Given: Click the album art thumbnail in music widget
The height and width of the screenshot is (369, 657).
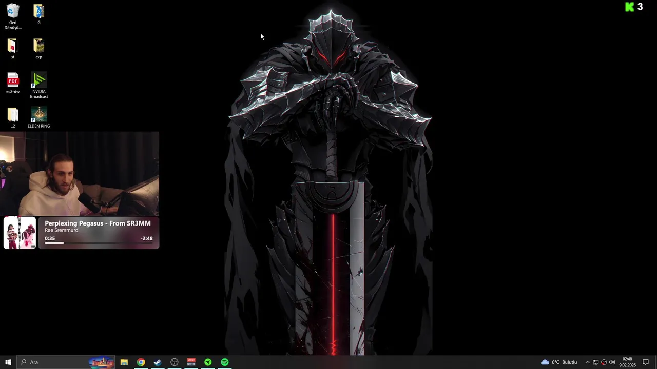Looking at the screenshot, I should tap(20, 233).
